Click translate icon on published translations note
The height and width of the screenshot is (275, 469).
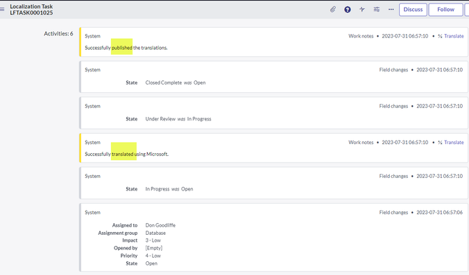pos(440,36)
